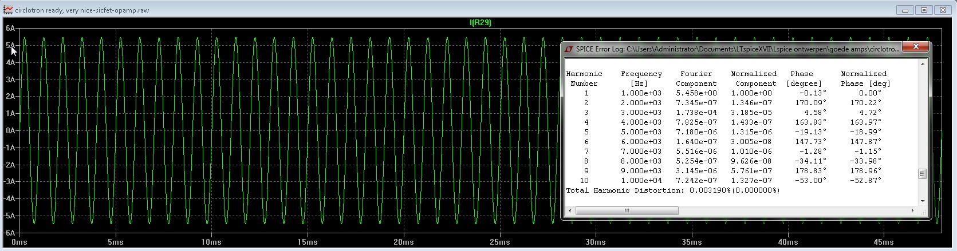
Task: Click the error log scroll-up arrow
Action: 922,64
